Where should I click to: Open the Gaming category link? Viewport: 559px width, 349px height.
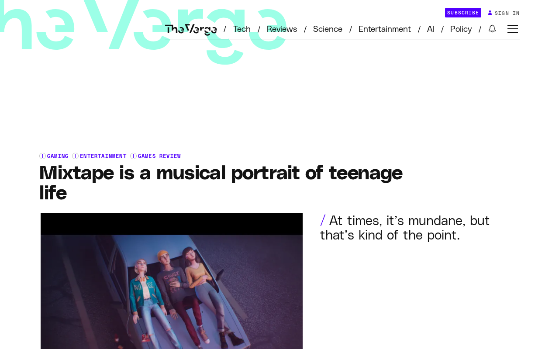[x=58, y=156]
